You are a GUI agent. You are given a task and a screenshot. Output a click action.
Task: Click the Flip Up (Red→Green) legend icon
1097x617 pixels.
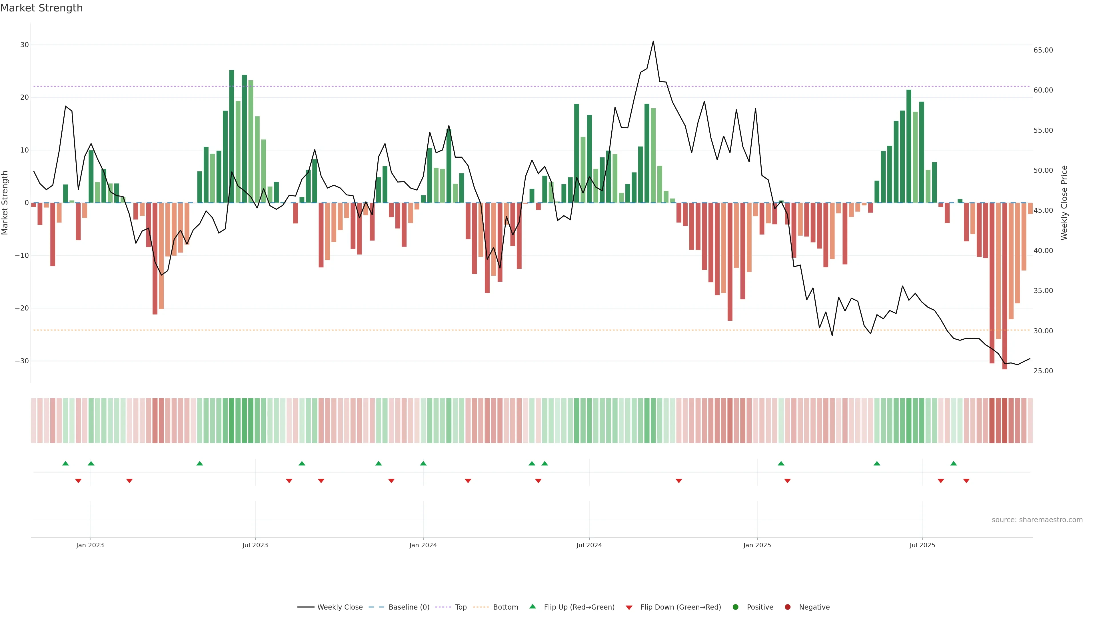click(532, 607)
